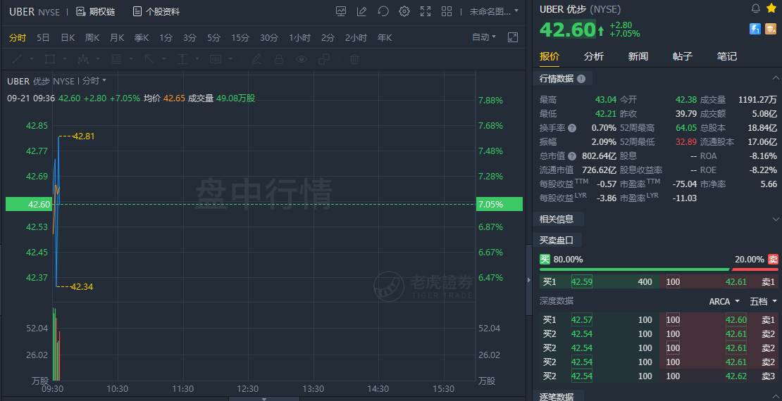Viewport: 782px width, 401px height.
Task: Open the multi-chart grid layout icon
Action: point(447,11)
